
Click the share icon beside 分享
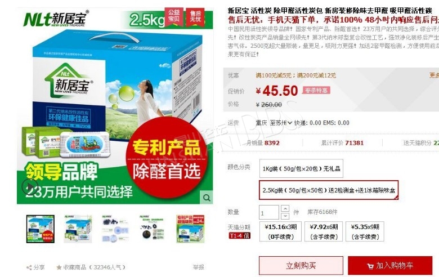pyautogui.click(x=29, y=267)
